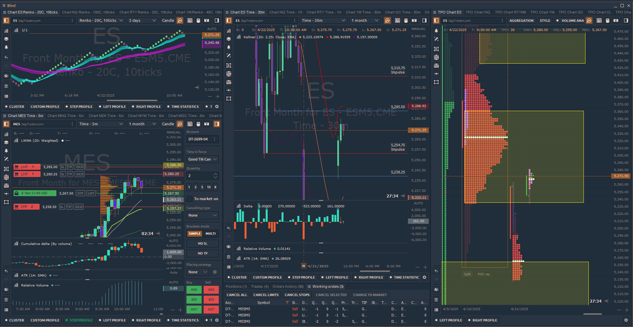Open Orders history (50) tab
Screen dimensions: 633x327
point(288,286)
